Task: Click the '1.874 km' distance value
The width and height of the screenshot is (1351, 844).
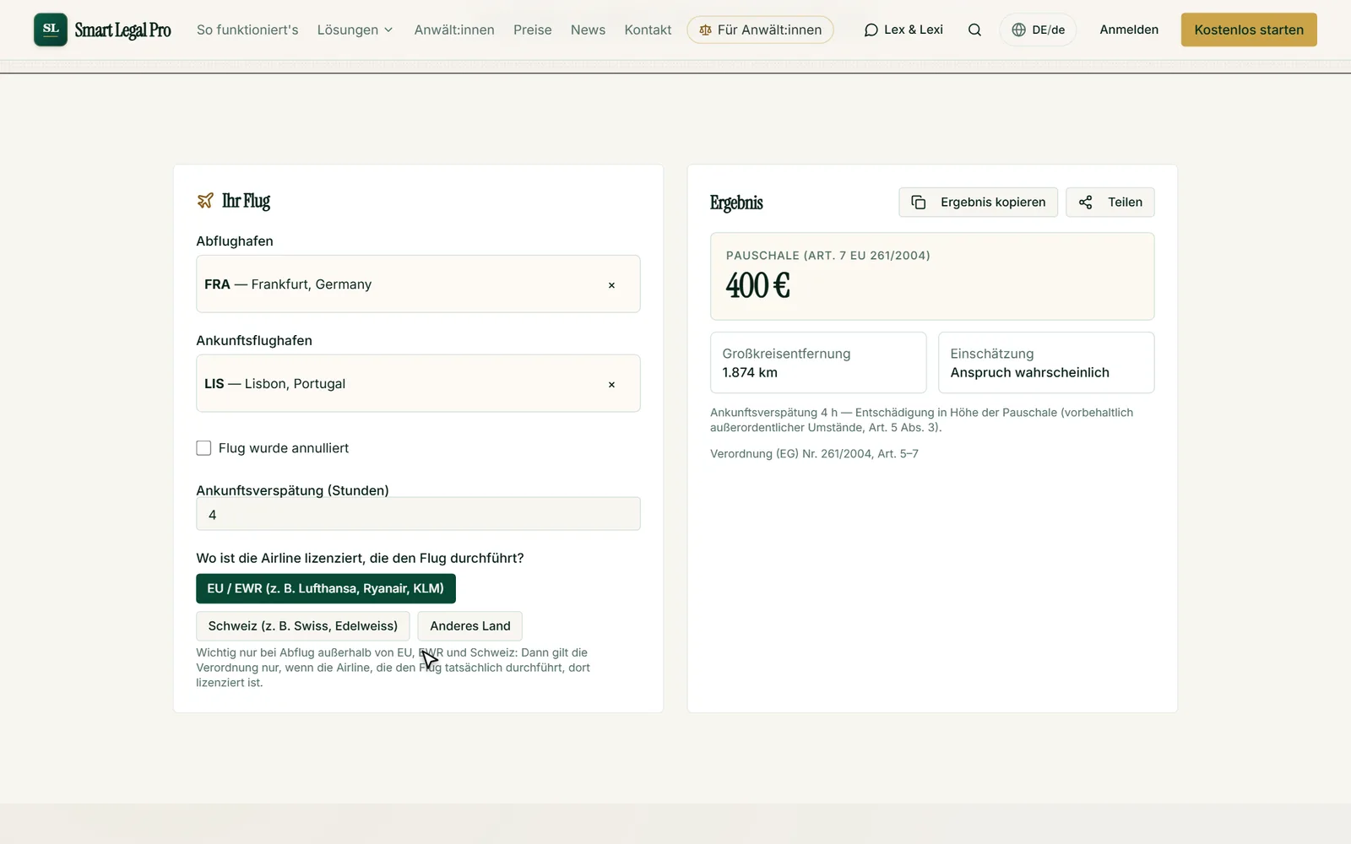Action: [750, 372]
